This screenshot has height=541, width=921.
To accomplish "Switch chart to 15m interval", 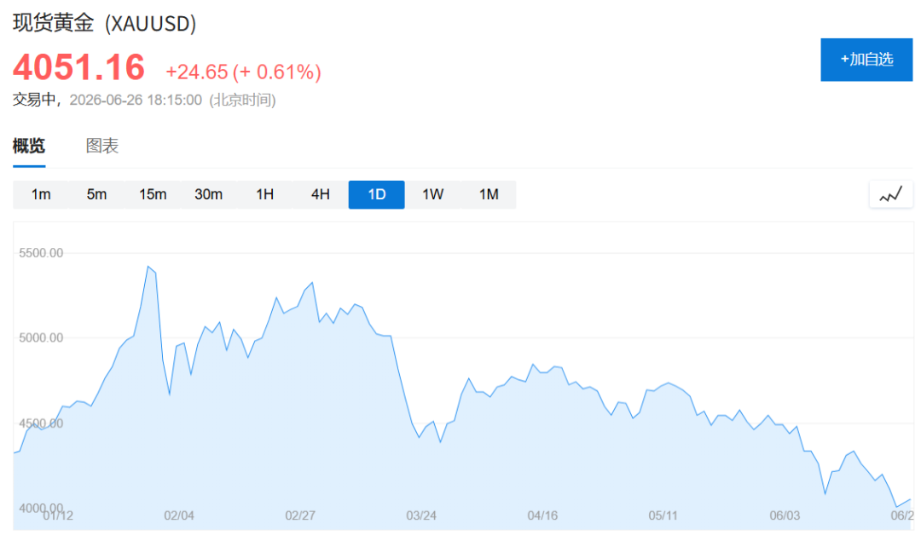I will pyautogui.click(x=153, y=194).
